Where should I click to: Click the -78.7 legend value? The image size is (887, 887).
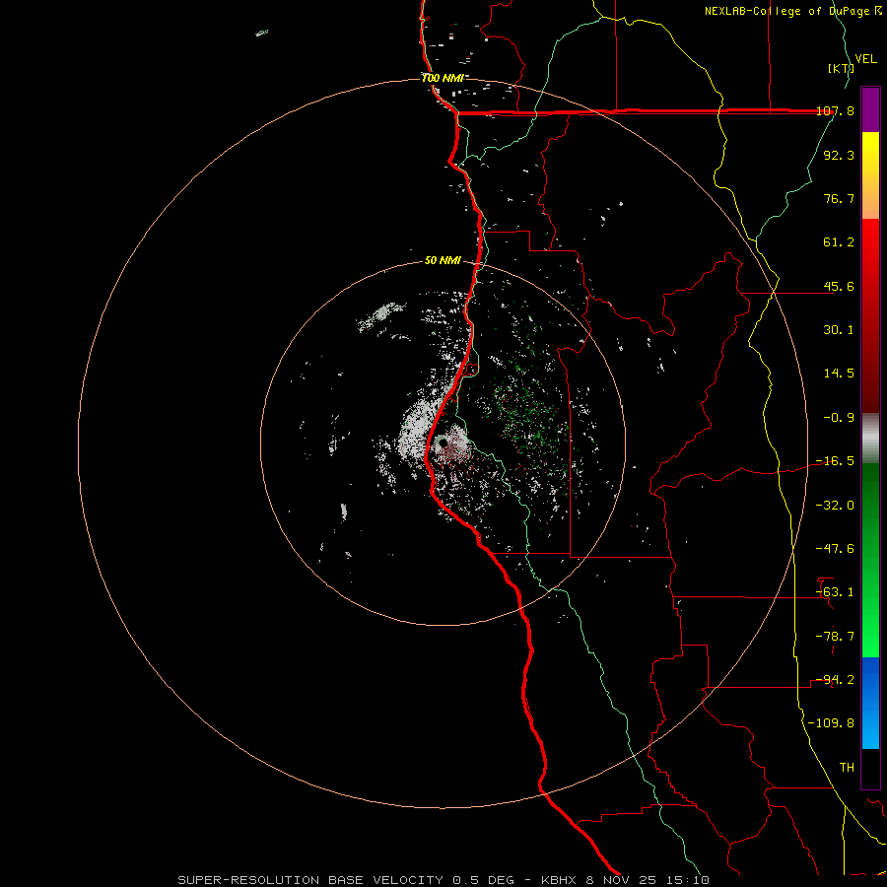click(835, 637)
